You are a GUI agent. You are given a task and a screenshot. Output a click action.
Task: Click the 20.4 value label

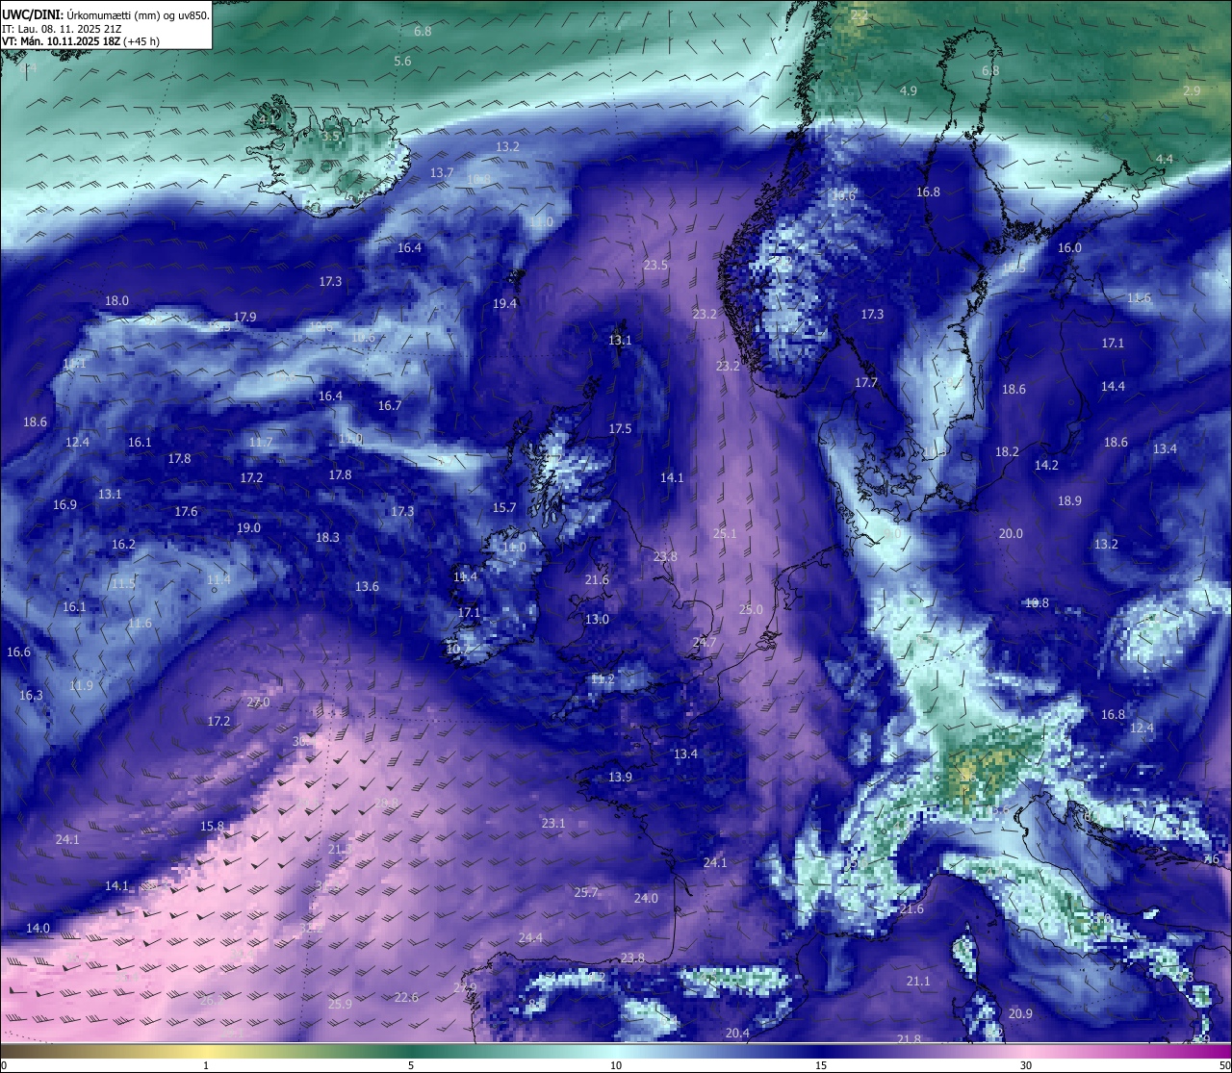click(737, 1033)
